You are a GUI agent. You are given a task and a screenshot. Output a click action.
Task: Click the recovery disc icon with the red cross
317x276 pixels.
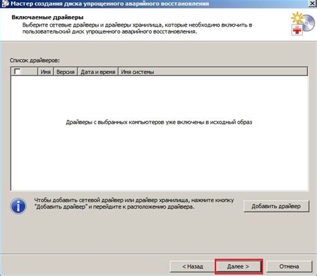302,24
